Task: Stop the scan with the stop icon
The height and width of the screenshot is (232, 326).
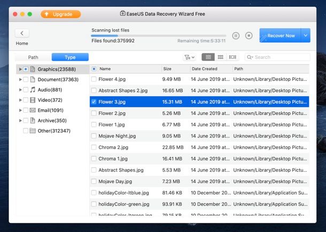Action: 249,35
